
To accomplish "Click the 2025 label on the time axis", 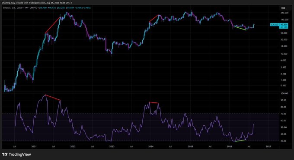I will pyautogui.click(x=190, y=146).
